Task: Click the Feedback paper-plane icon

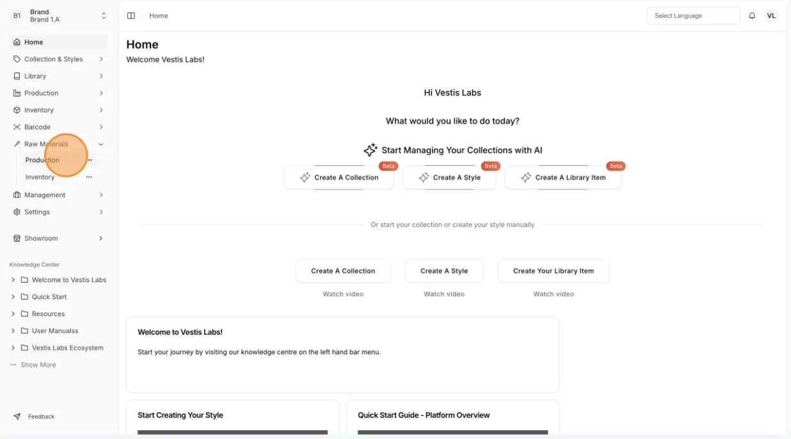Action: click(17, 417)
